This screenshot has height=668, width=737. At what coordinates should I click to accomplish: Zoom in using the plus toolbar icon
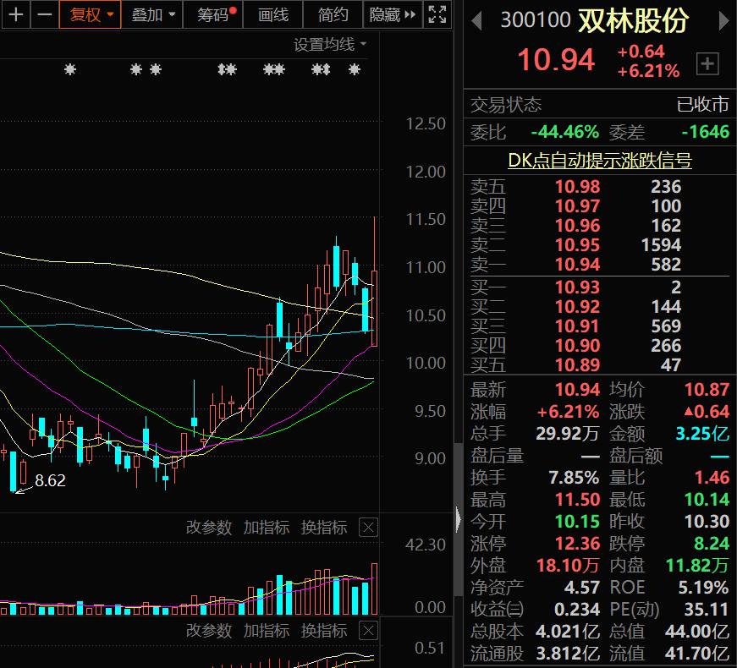tap(16, 14)
